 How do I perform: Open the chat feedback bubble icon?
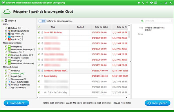(151, 3)
